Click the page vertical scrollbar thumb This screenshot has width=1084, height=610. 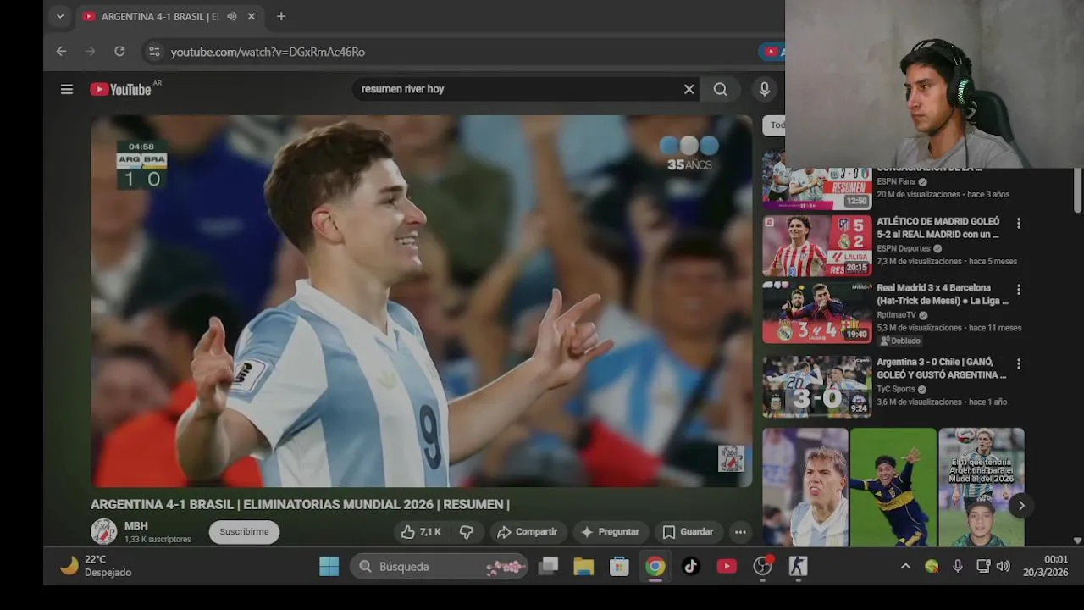(x=1077, y=190)
